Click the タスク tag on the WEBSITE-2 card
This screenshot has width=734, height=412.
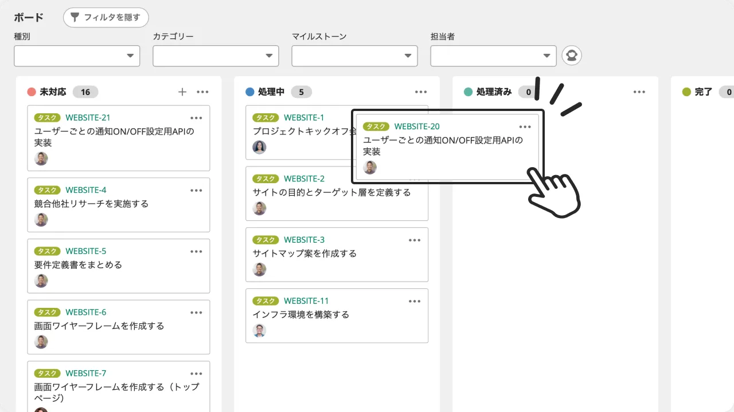click(266, 179)
